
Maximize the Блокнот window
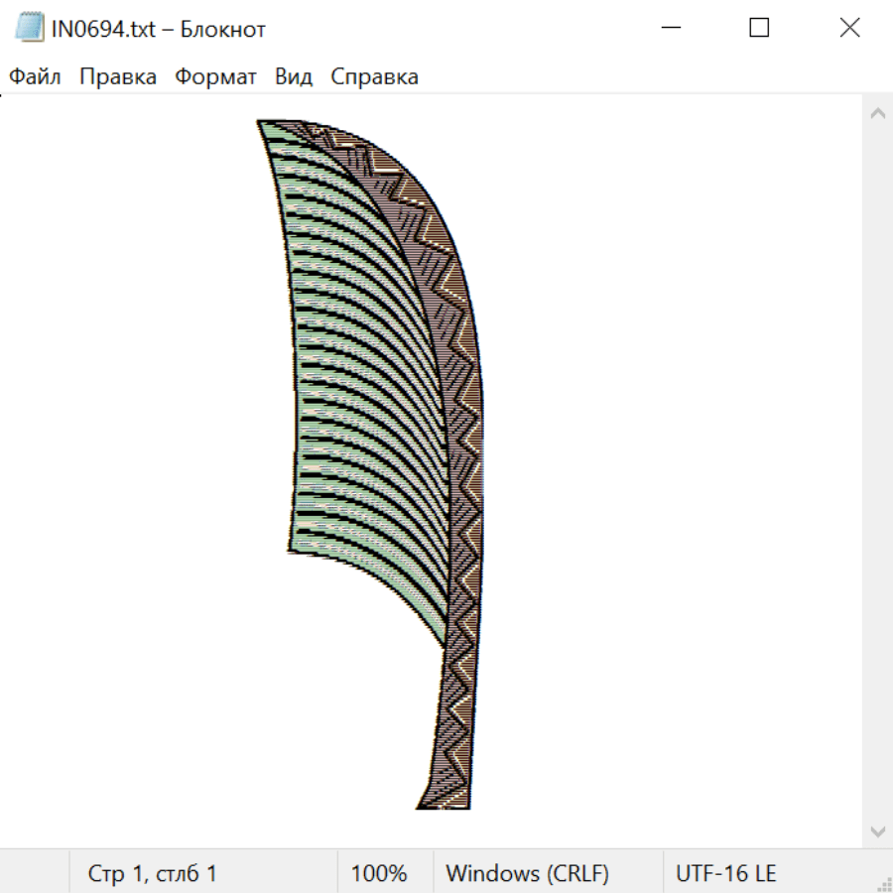[x=759, y=29]
